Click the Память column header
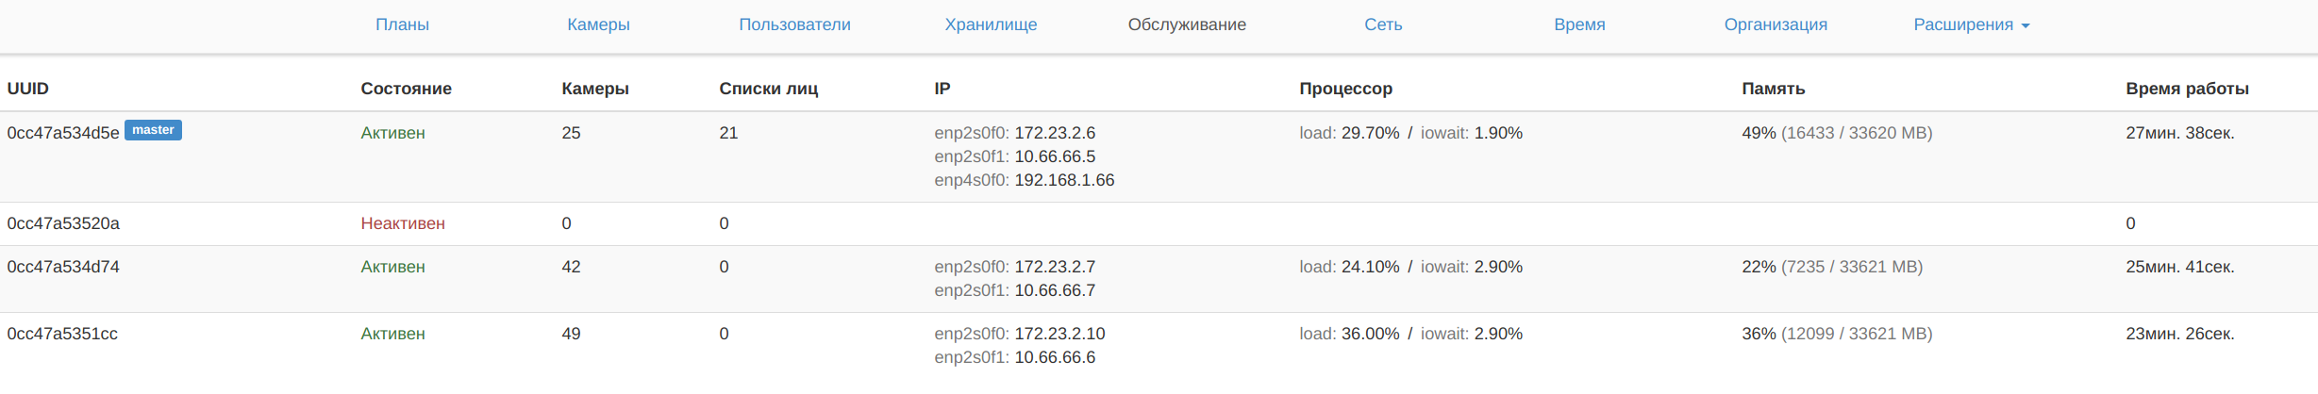The width and height of the screenshot is (2318, 394). pos(1773,89)
